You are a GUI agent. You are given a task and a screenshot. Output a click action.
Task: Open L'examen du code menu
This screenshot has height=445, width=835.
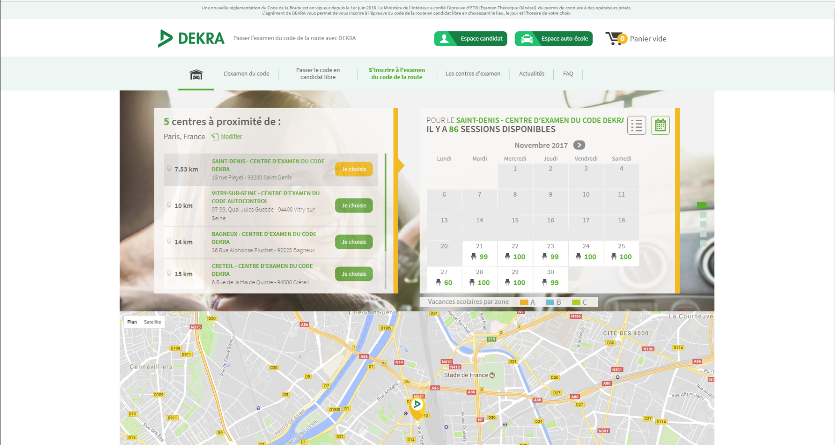click(x=246, y=74)
